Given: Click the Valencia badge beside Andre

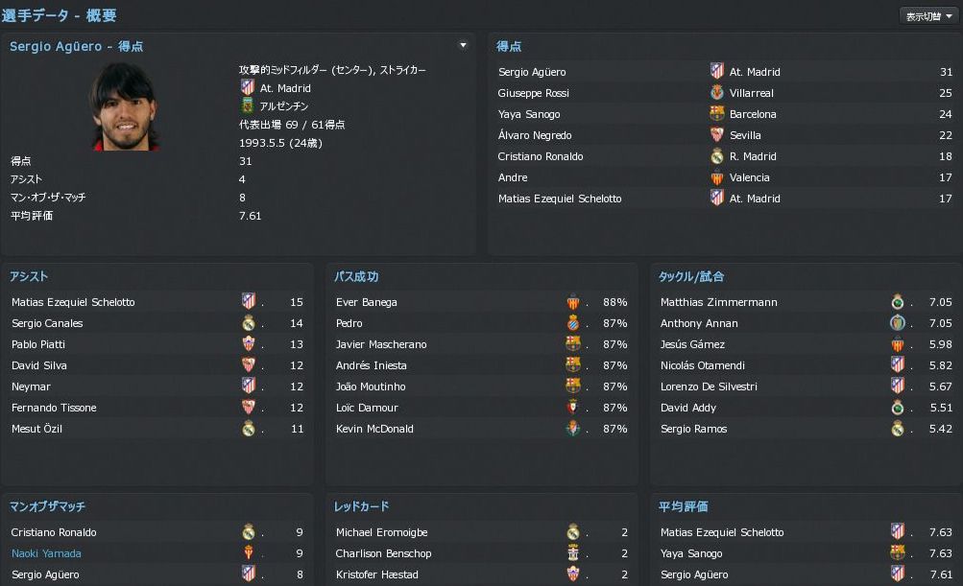Looking at the screenshot, I should click(716, 177).
